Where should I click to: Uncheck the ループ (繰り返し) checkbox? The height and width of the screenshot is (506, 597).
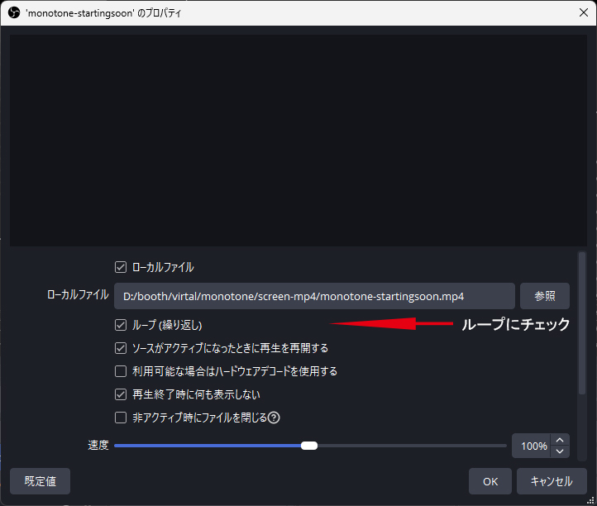[x=121, y=325]
